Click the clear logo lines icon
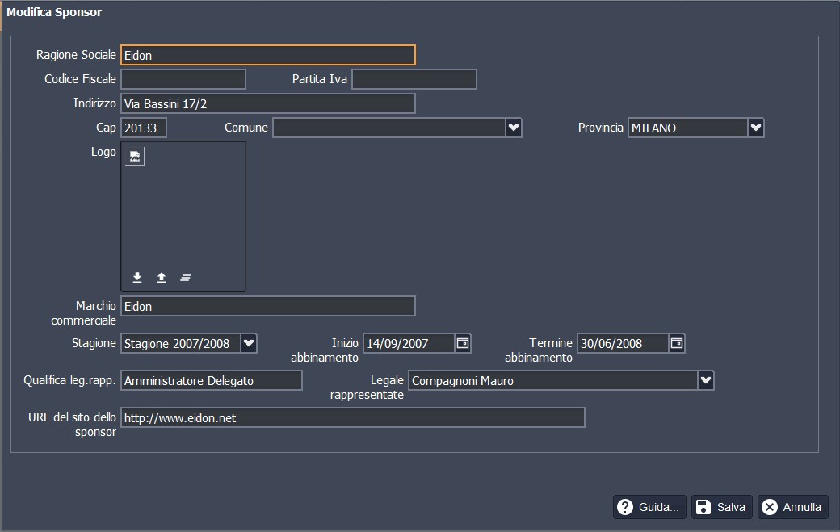Screen dimensions: 840x532 [x=186, y=278]
